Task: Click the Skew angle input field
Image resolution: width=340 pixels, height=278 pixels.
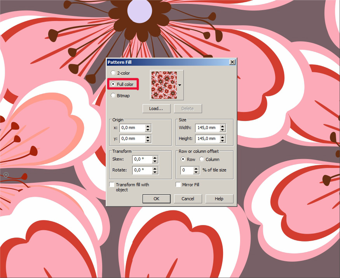Action: [x=142, y=159]
